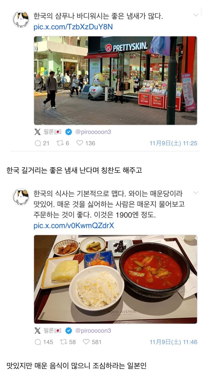
Task: Expand the first tweet's chevron menu
Action: tap(196, 15)
